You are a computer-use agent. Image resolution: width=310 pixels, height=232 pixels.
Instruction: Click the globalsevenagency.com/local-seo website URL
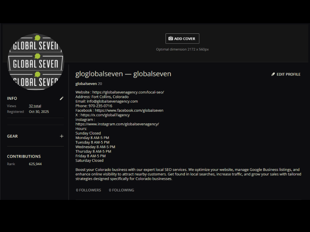[x=128, y=92]
